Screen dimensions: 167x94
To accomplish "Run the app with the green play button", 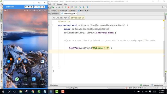I will tap(53, 7).
